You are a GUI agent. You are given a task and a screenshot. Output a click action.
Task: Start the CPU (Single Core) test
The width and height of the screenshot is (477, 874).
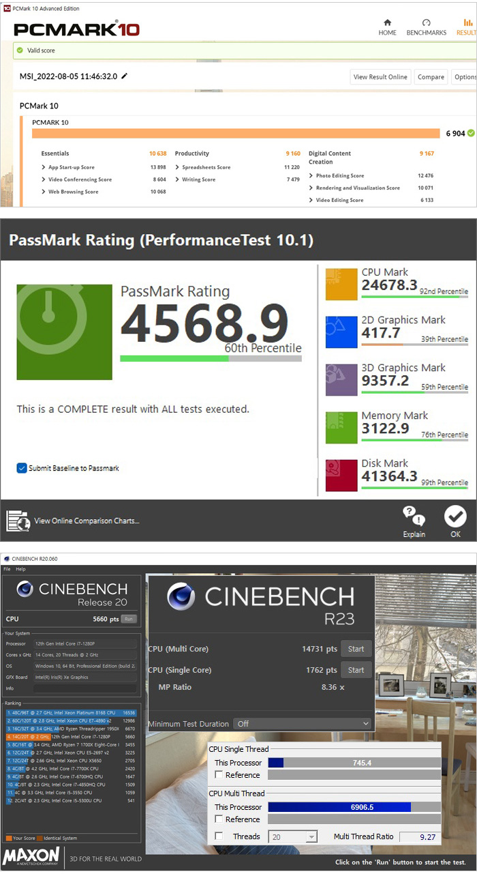(x=356, y=670)
